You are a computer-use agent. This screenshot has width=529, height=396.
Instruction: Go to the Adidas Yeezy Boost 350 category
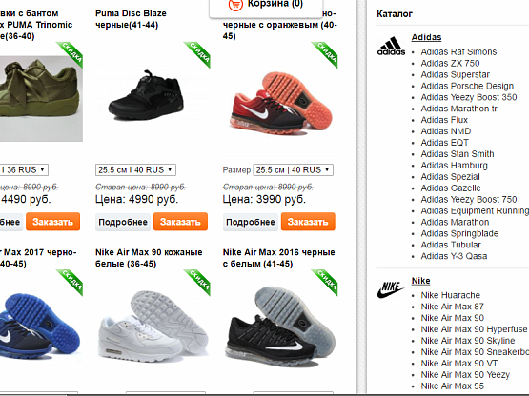point(469,97)
